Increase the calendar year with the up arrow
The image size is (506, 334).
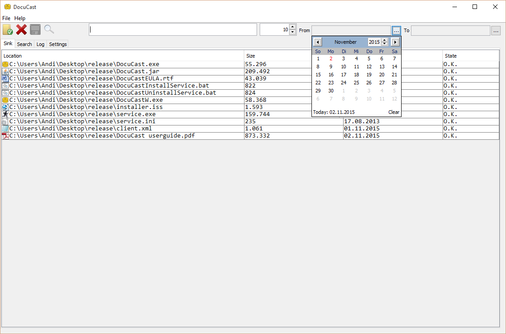(384, 40)
